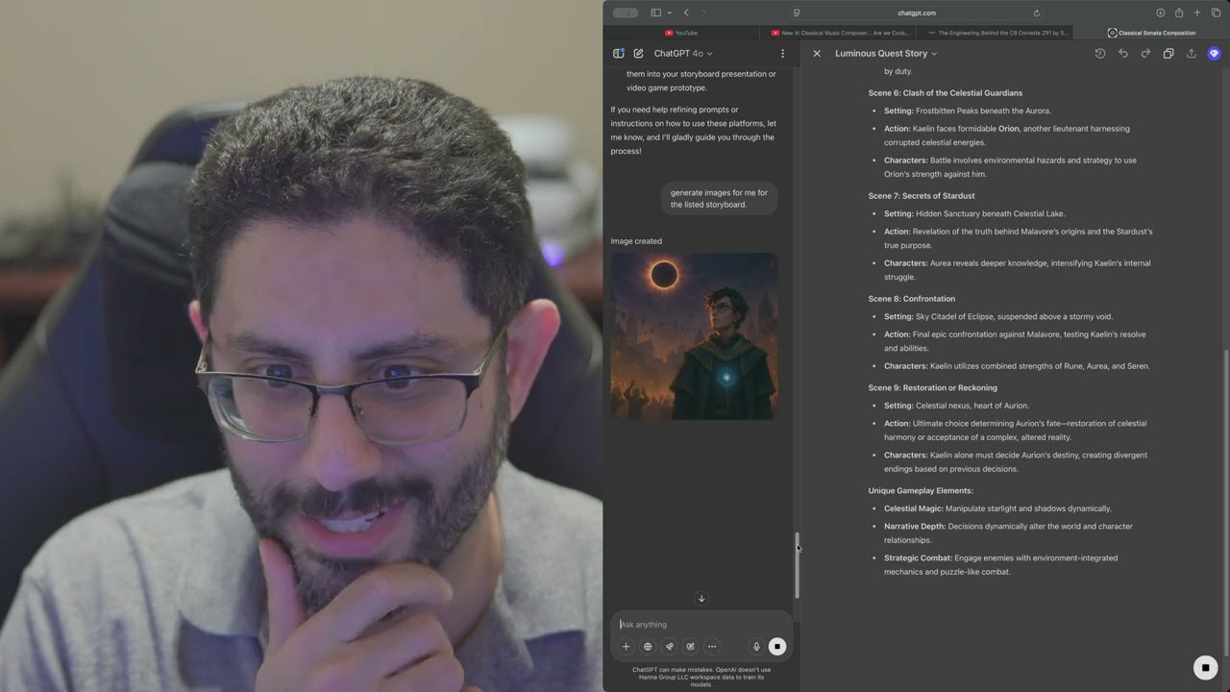Open a new Safari tab

(x=1197, y=12)
